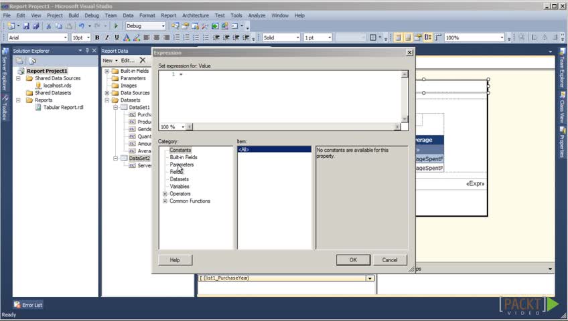Expand Built-in Fields in Report Data
Viewport: 568px width, 321px height.
[107, 71]
